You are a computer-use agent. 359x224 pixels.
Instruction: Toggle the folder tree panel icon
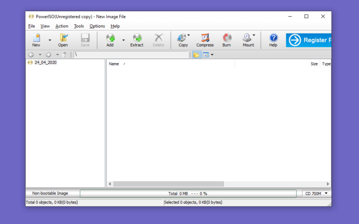pyautogui.click(x=197, y=55)
